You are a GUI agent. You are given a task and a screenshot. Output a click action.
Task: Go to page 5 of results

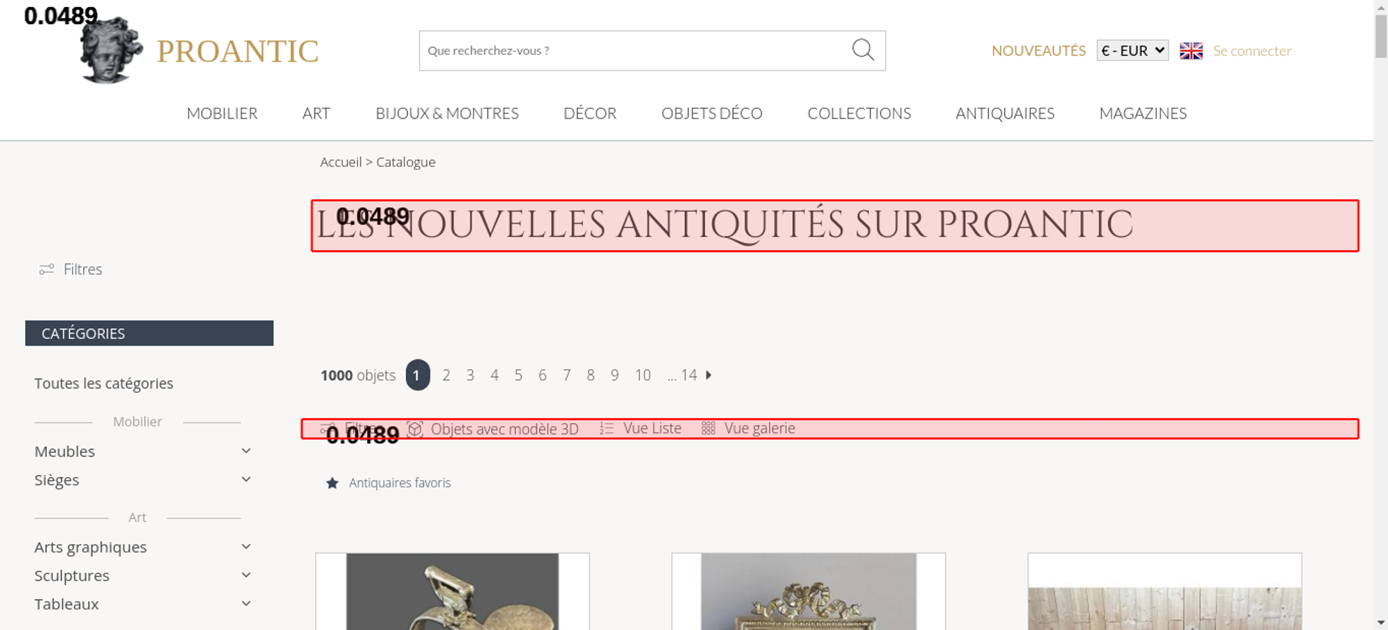(518, 375)
